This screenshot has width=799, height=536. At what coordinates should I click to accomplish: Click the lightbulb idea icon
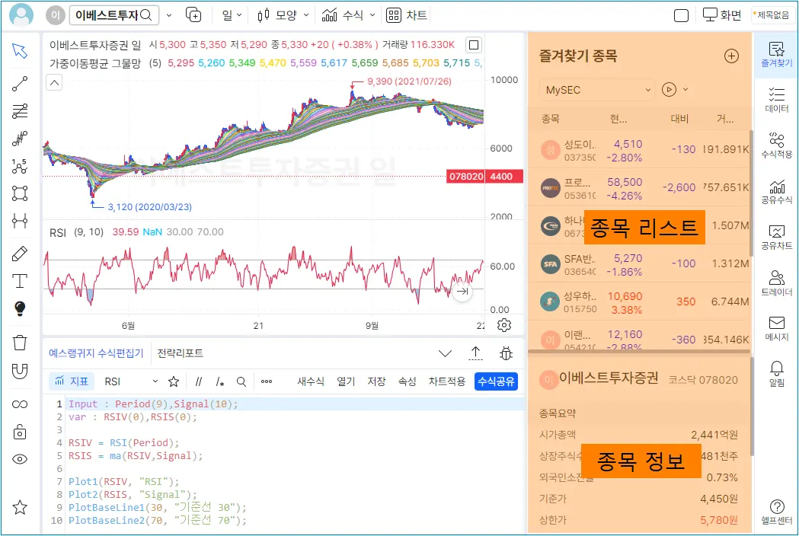20,308
